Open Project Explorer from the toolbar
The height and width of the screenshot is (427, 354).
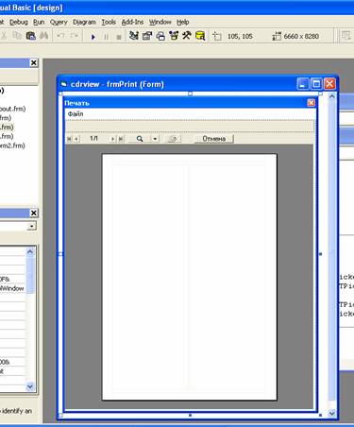(134, 36)
